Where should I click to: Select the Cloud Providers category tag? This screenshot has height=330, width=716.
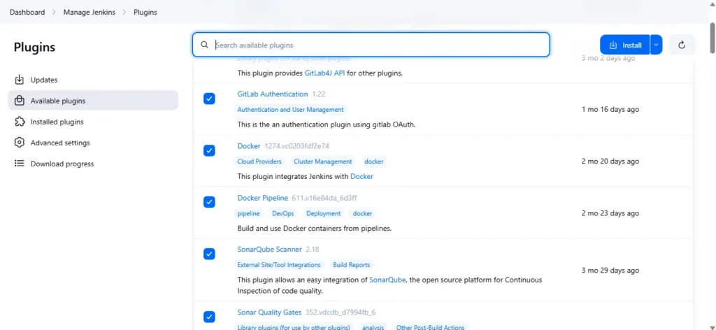pyautogui.click(x=259, y=162)
